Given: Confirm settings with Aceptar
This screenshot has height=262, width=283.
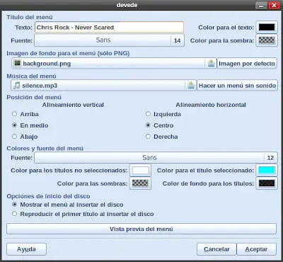Looking at the screenshot, I should (x=256, y=249).
